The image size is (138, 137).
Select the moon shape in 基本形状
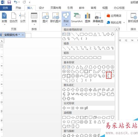[x=108, y=76]
